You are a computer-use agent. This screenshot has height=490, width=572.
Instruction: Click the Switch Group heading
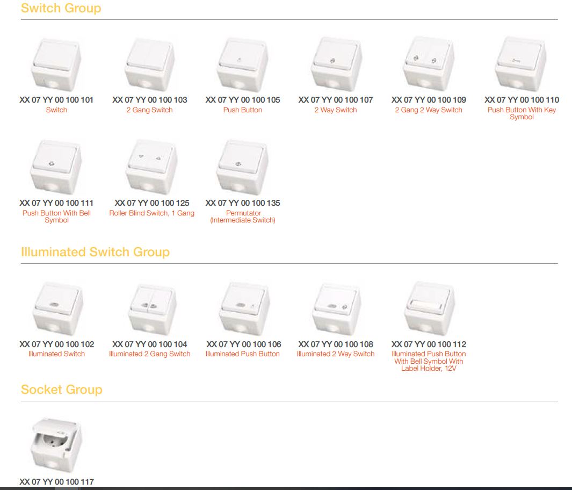pos(61,9)
